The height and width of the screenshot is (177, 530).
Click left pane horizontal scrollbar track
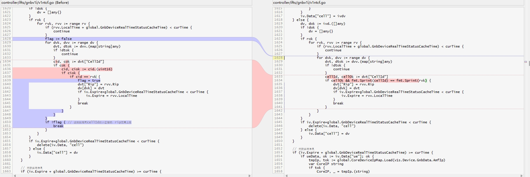(131, 176)
